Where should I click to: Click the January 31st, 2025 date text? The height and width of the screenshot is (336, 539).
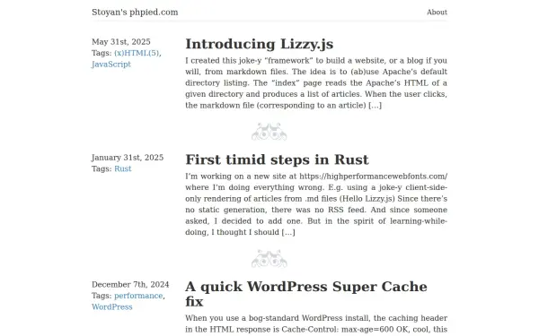click(128, 158)
